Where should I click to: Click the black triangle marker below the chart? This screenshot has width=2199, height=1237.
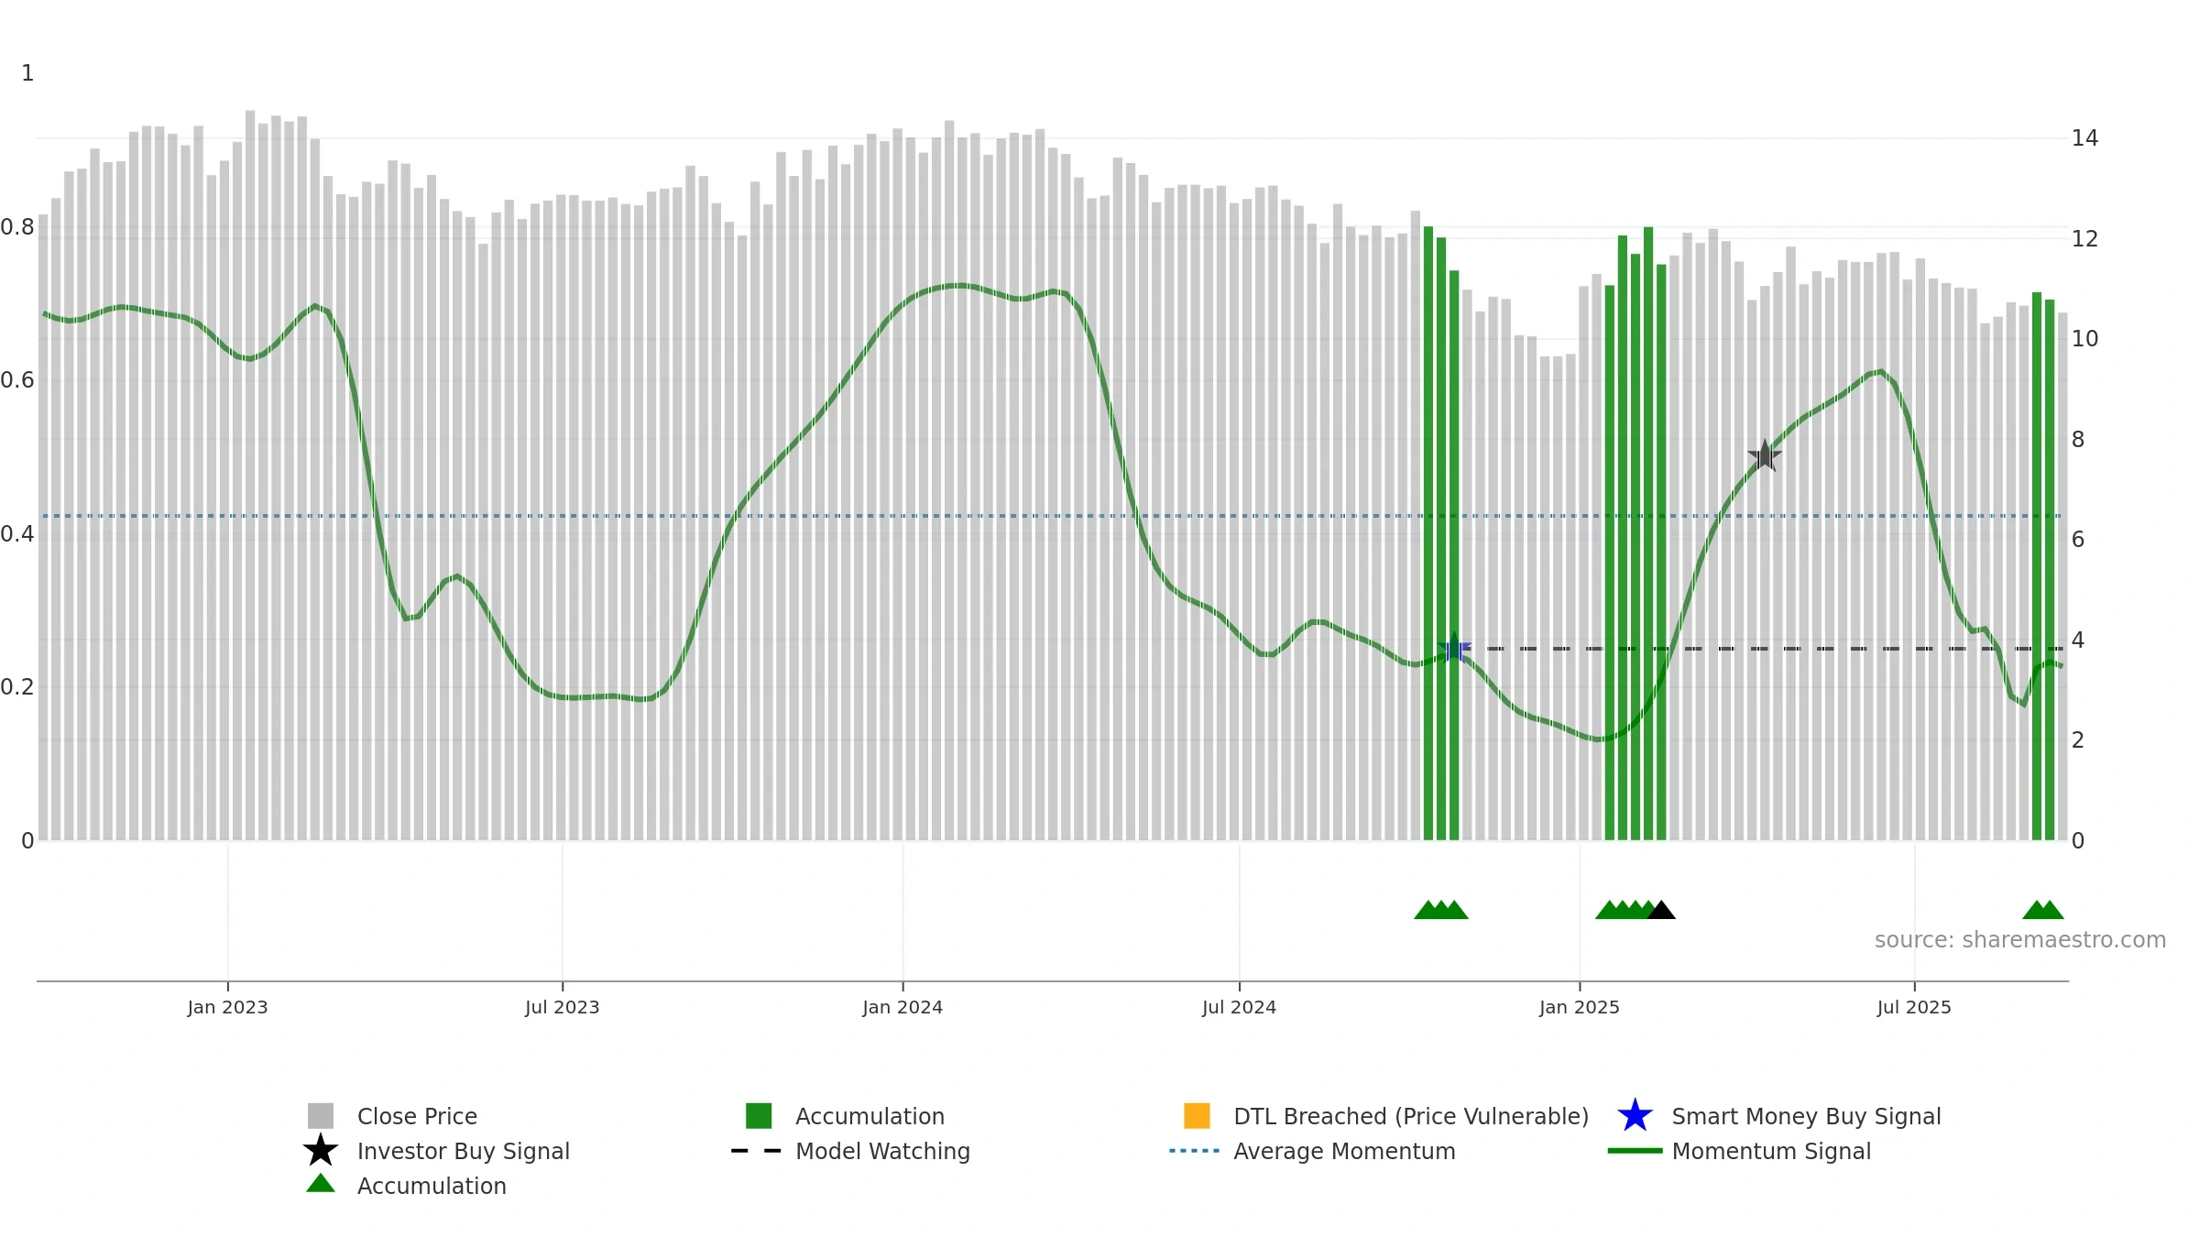click(x=1661, y=910)
